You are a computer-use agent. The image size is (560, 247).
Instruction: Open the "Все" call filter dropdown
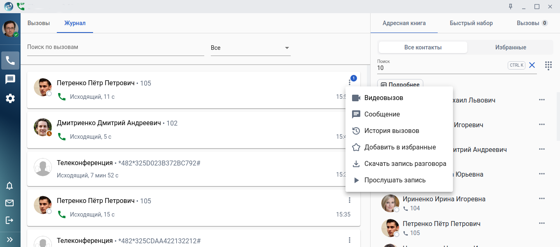click(250, 48)
